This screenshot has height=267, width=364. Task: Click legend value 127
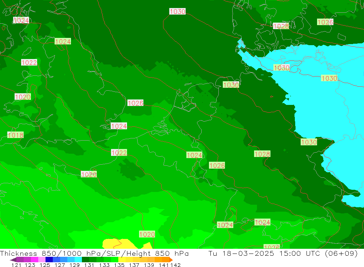(60, 265)
